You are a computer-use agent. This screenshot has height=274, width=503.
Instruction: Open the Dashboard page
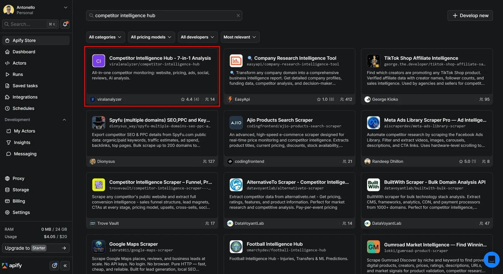point(36,52)
